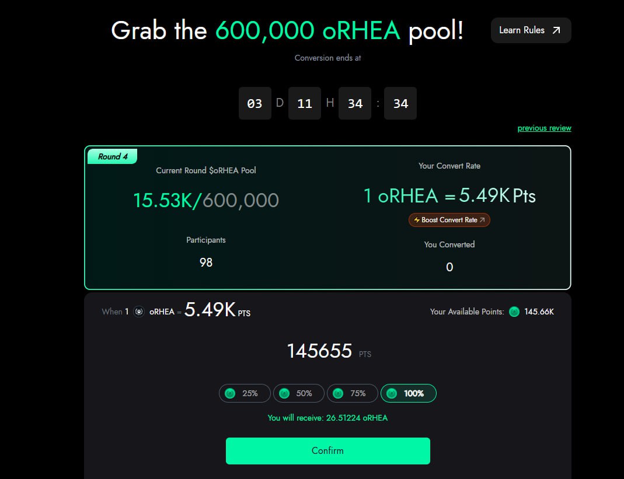
Task: Choose the 100% points option
Action: (x=408, y=393)
